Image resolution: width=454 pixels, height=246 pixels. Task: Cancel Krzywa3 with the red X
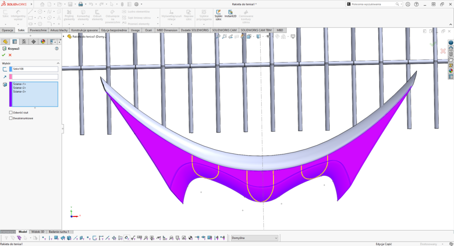coord(10,55)
